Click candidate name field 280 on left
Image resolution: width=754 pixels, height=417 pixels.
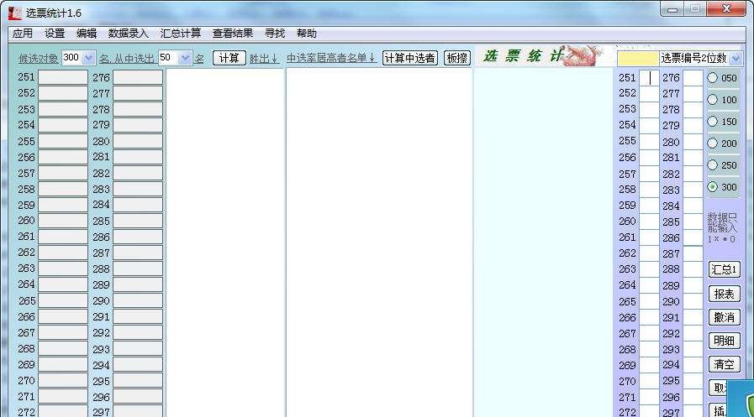click(138, 141)
